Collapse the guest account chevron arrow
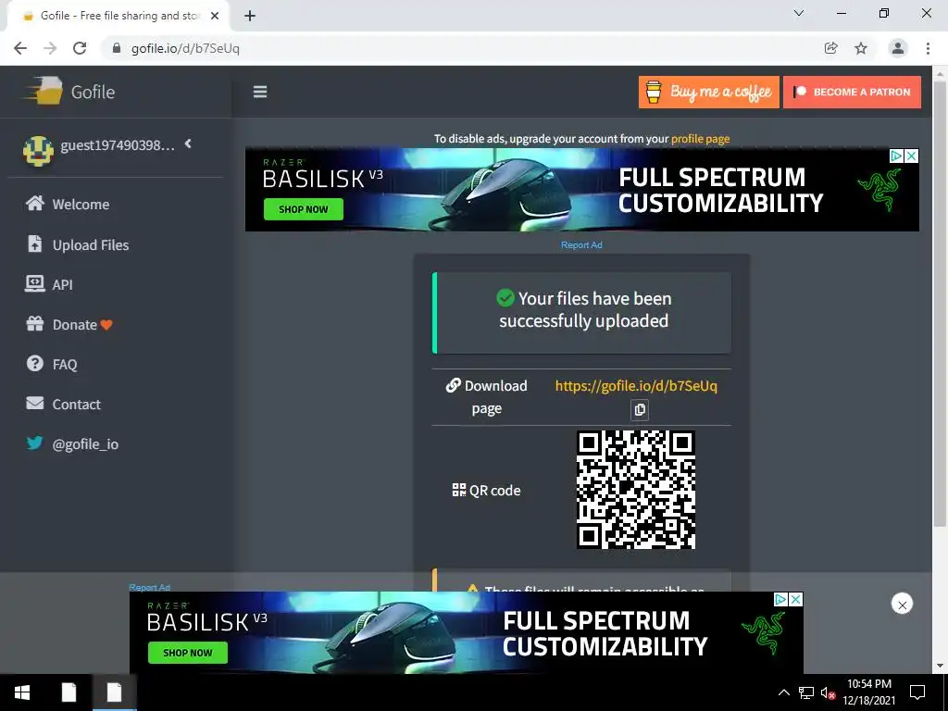Screen dimensions: 948x711 pyautogui.click(x=188, y=143)
